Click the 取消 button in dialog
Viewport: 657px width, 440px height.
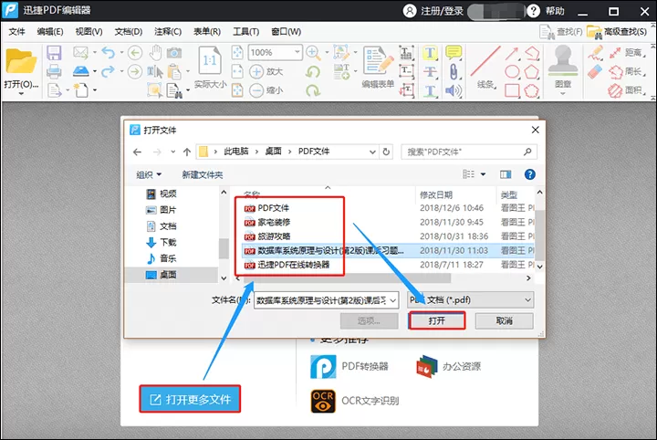[504, 321]
